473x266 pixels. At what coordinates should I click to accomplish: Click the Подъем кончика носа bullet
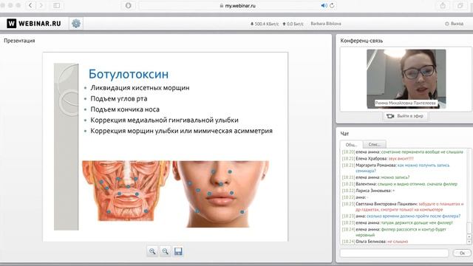125,109
